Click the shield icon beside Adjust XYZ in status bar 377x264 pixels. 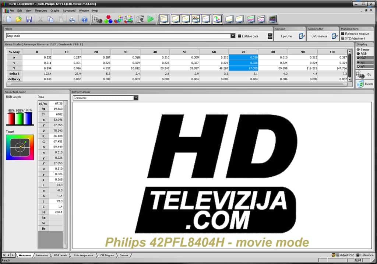point(334,255)
